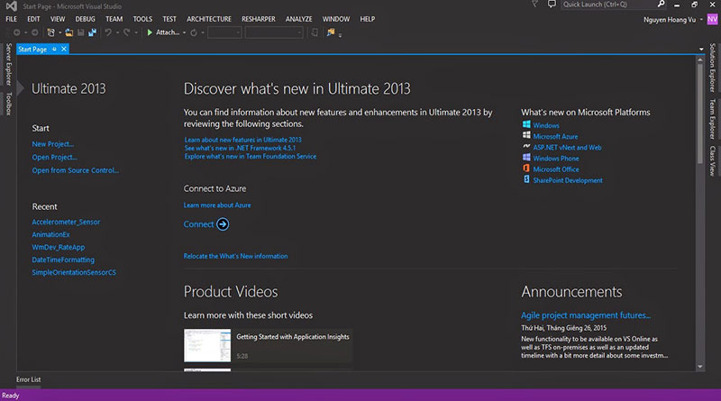Open the Nguyen Hoang Vu account dropdown

pos(701,20)
